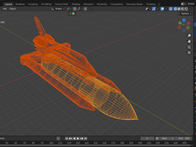The width and height of the screenshot is (196, 147).
Task: Toggle snapping magnet in the header
Action: (x=75, y=9)
